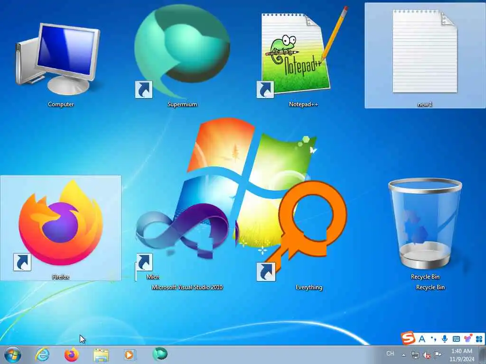Open the CH input language indicator
This screenshot has height=364, width=486.
pyautogui.click(x=390, y=354)
